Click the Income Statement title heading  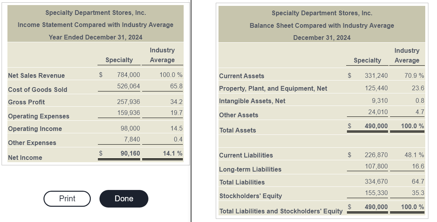tap(96, 25)
